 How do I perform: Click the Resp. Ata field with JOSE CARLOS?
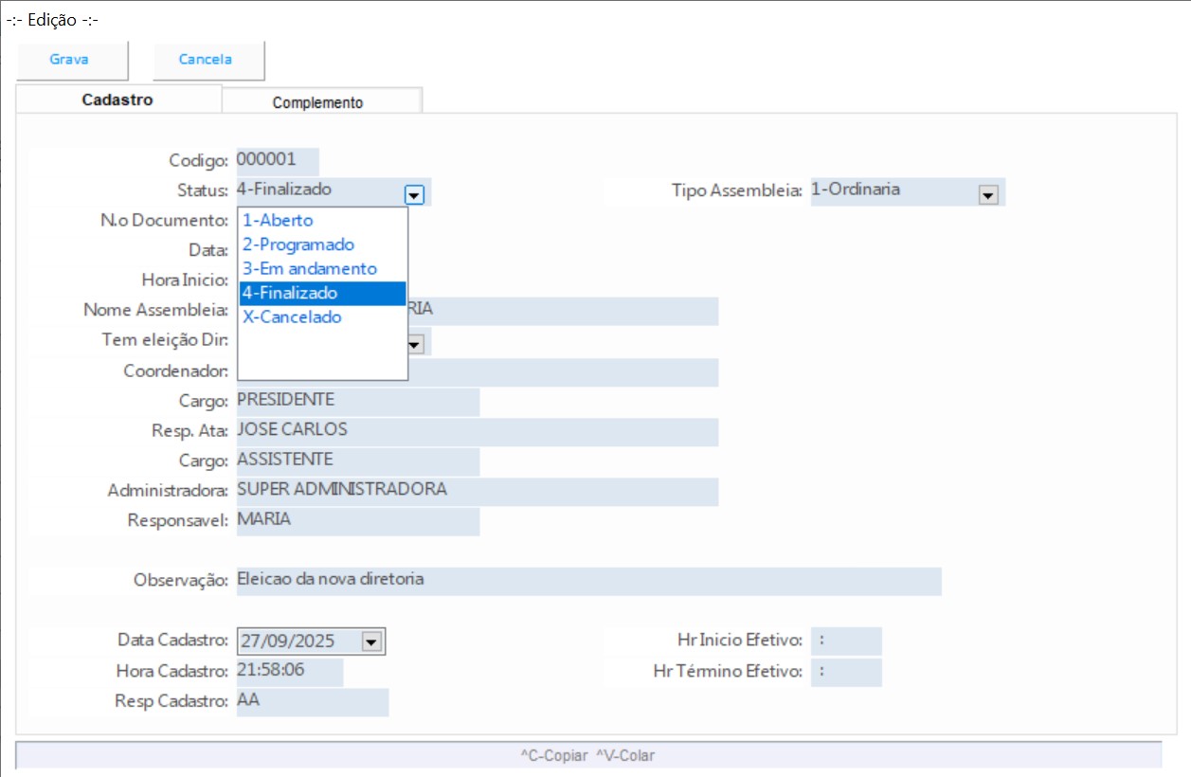[477, 430]
